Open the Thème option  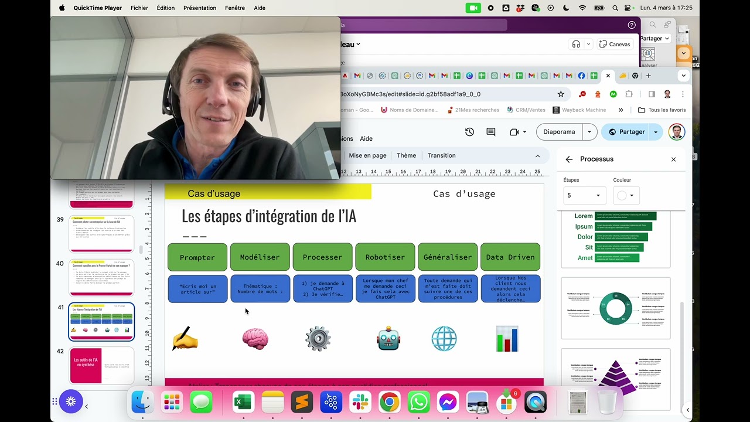pyautogui.click(x=406, y=155)
